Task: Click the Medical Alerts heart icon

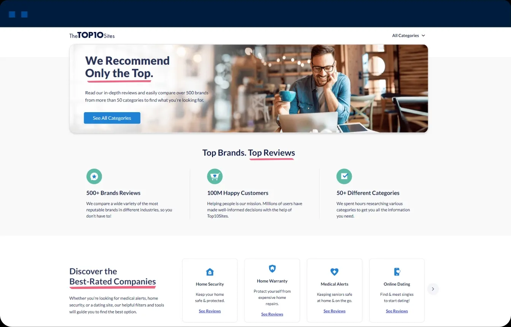Action: (x=334, y=272)
